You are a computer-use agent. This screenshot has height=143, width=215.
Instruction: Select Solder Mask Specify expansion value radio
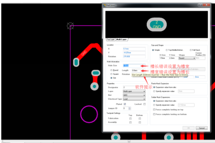click(x=154, y=105)
